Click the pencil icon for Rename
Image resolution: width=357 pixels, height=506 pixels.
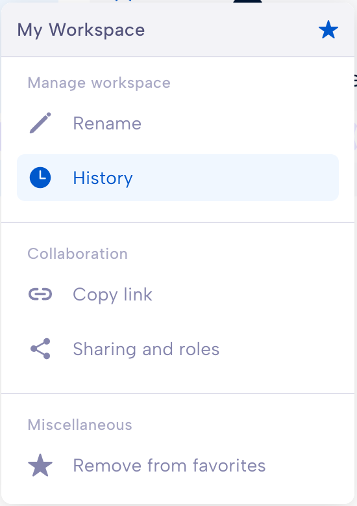point(40,123)
